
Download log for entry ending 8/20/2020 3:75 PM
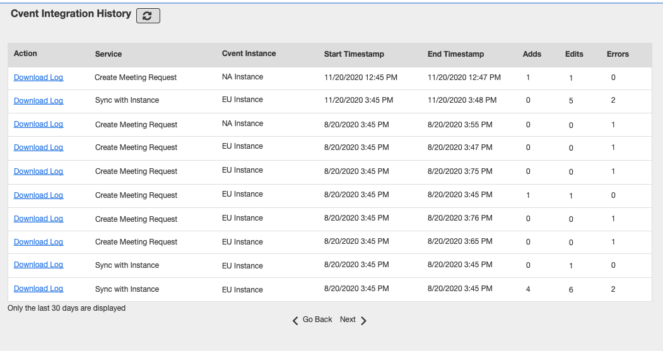click(x=38, y=171)
